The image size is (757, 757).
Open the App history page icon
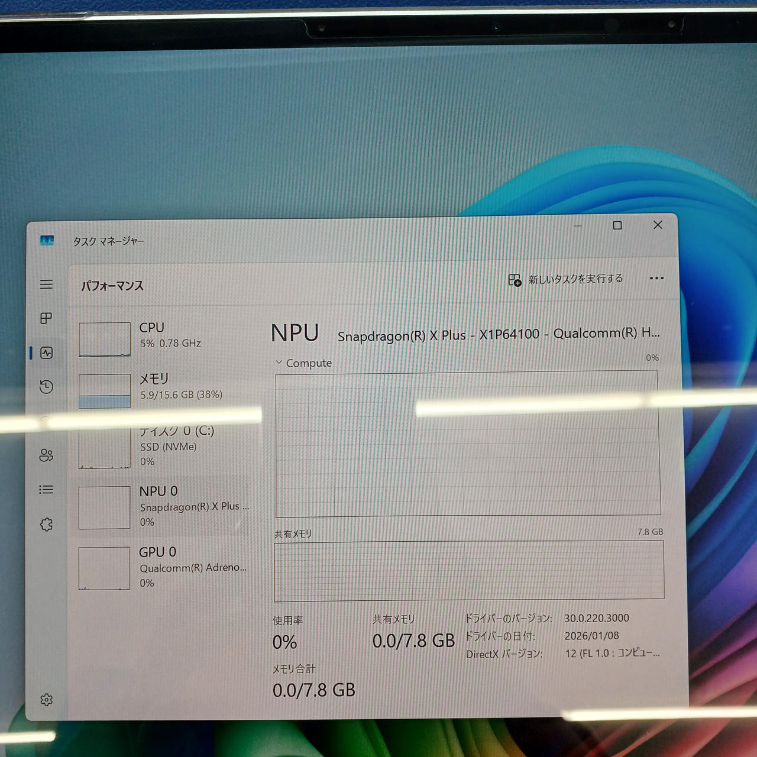(x=46, y=387)
